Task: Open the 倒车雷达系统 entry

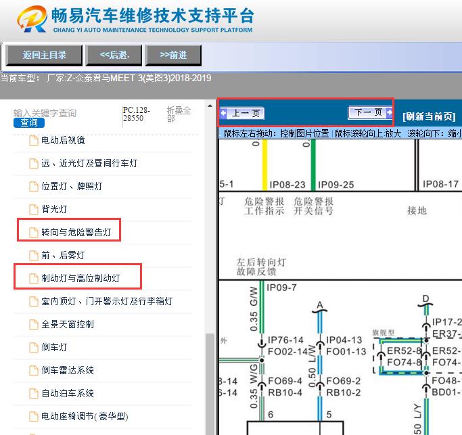Action: tap(68, 370)
